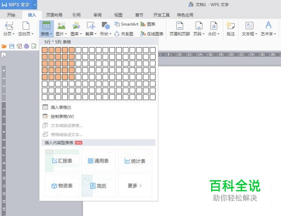Switch to the 引用 tab

76,15
